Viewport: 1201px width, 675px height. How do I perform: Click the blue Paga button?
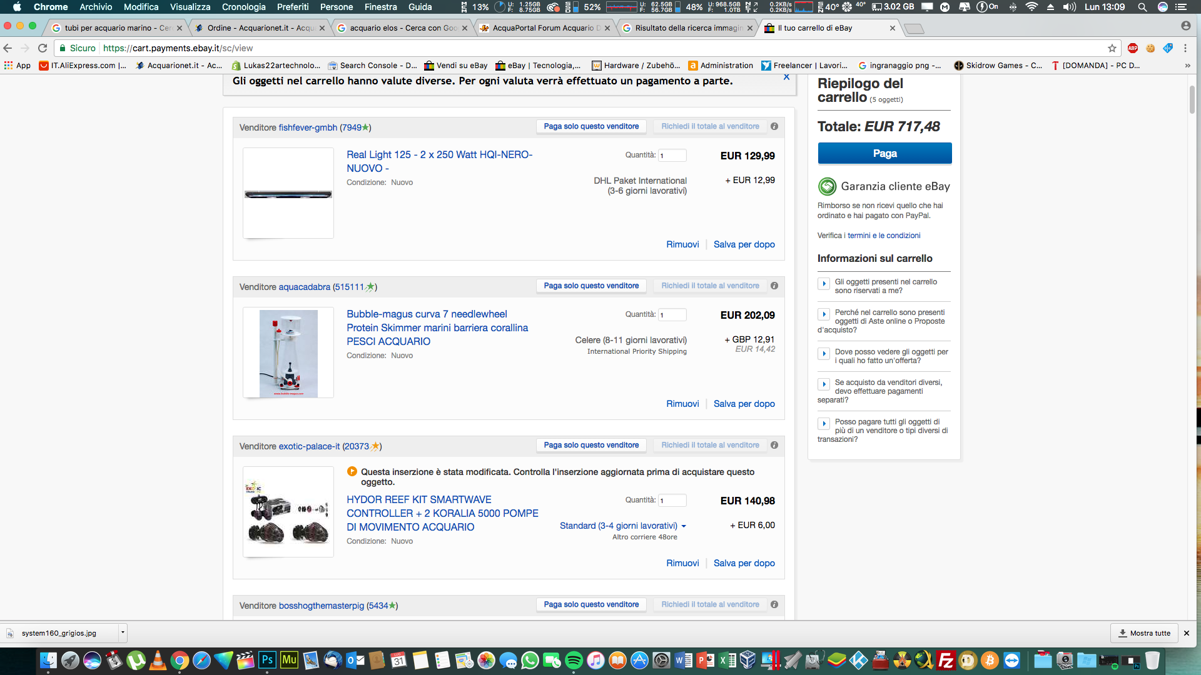pos(884,153)
